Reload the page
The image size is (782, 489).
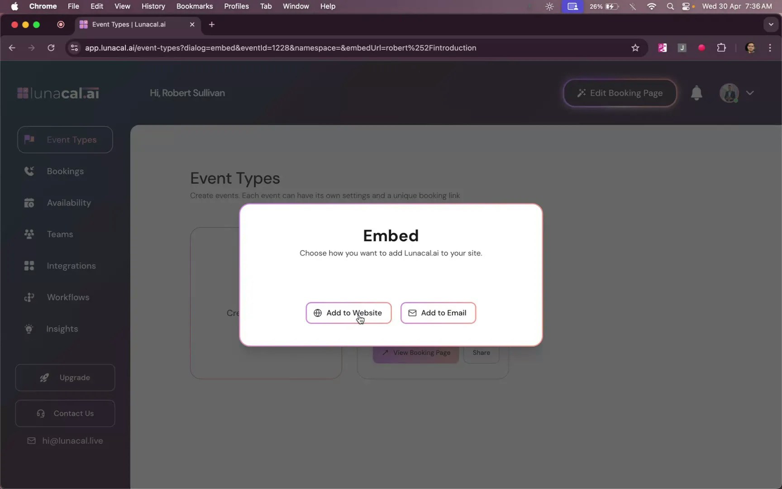pyautogui.click(x=51, y=48)
